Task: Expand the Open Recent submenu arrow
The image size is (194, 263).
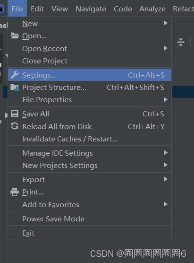Action: tap(166, 48)
